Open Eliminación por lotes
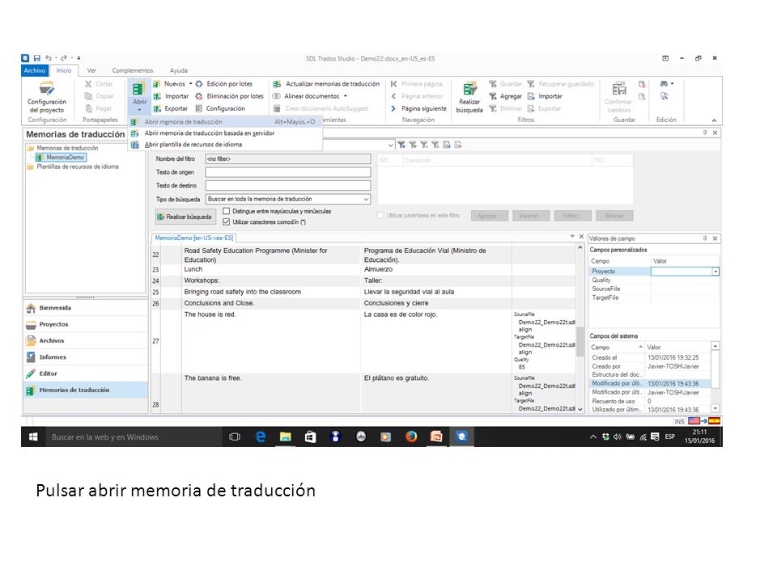777x582 pixels. coord(229,96)
